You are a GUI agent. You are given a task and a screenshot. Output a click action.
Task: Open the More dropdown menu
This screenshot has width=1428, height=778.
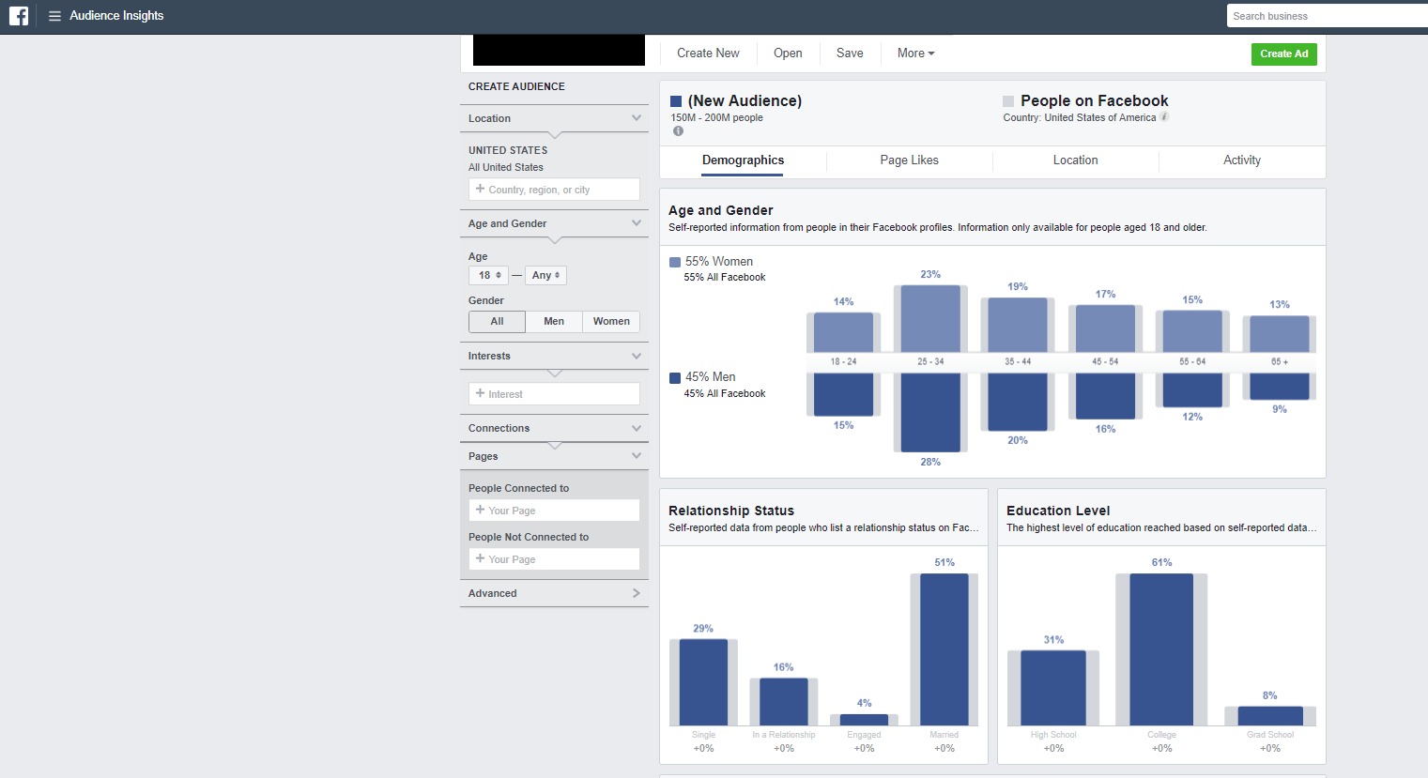914,53
